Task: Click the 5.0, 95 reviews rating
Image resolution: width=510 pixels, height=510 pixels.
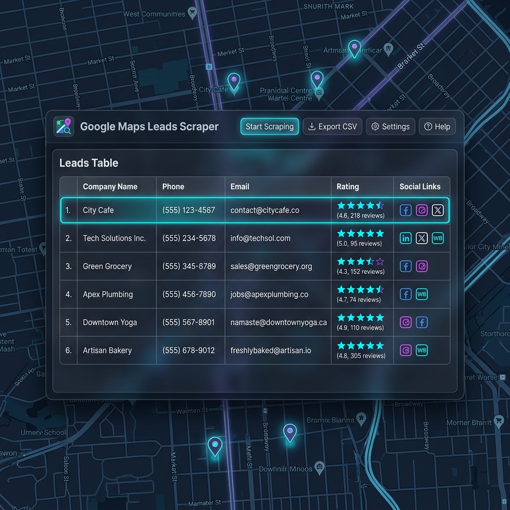Action: point(361,238)
